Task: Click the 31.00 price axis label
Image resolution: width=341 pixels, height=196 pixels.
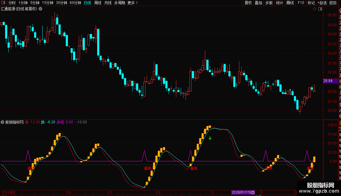Action: point(332,63)
